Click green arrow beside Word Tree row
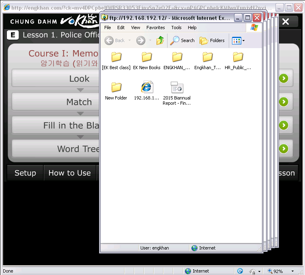Image resolution: width=305 pixels, height=275 pixels. [284, 149]
